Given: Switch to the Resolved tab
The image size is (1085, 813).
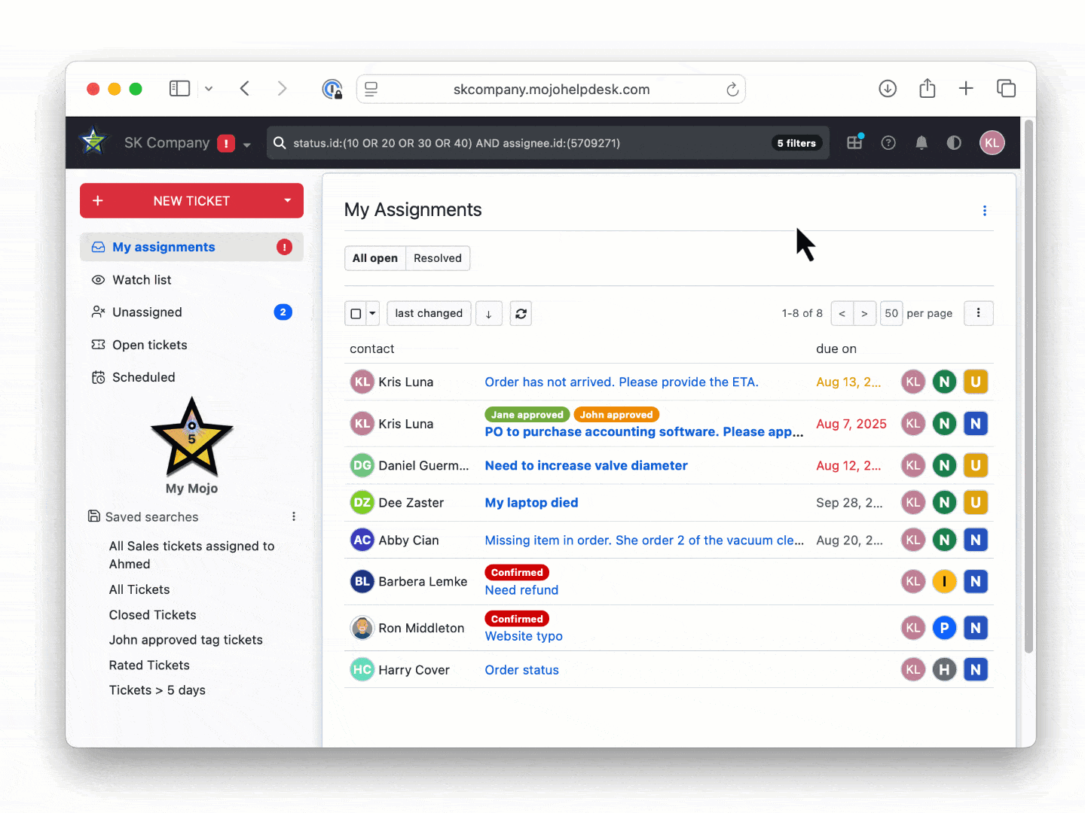Looking at the screenshot, I should [x=438, y=257].
